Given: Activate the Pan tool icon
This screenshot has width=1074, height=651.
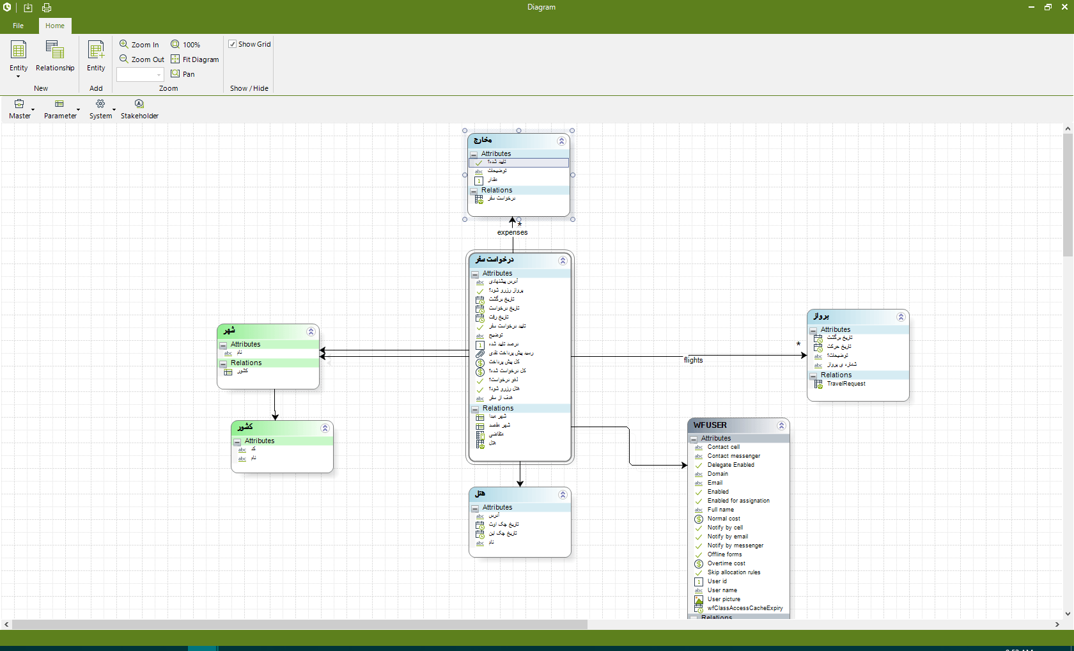Looking at the screenshot, I should pyautogui.click(x=175, y=74).
